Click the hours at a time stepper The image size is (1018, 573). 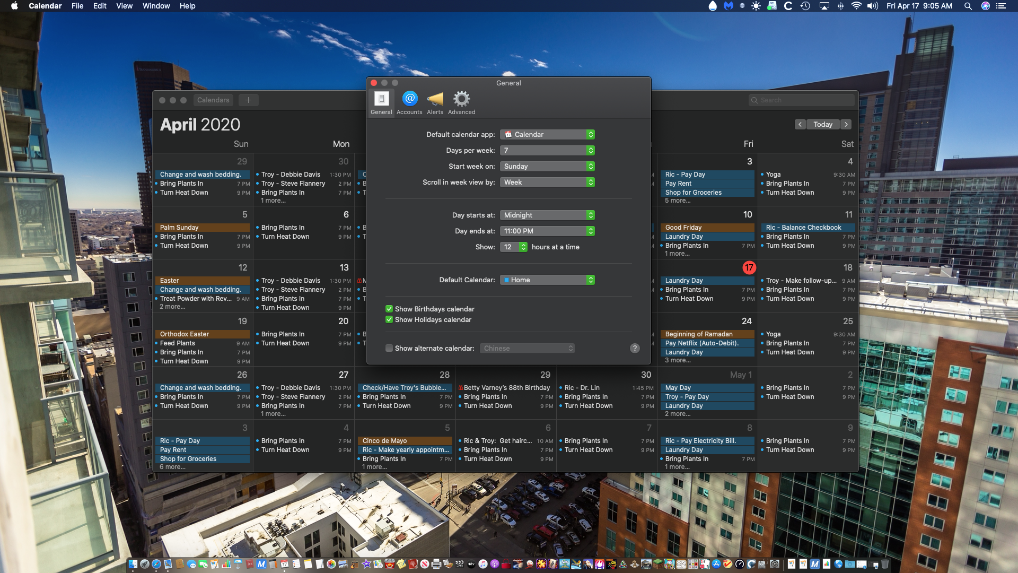click(523, 247)
